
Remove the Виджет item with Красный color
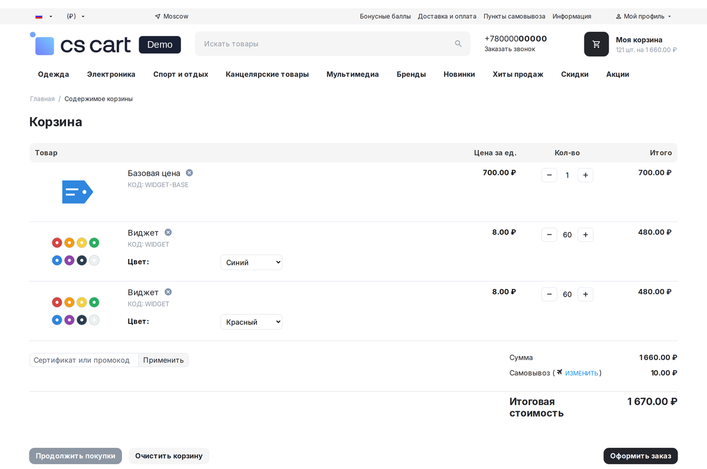(x=168, y=292)
